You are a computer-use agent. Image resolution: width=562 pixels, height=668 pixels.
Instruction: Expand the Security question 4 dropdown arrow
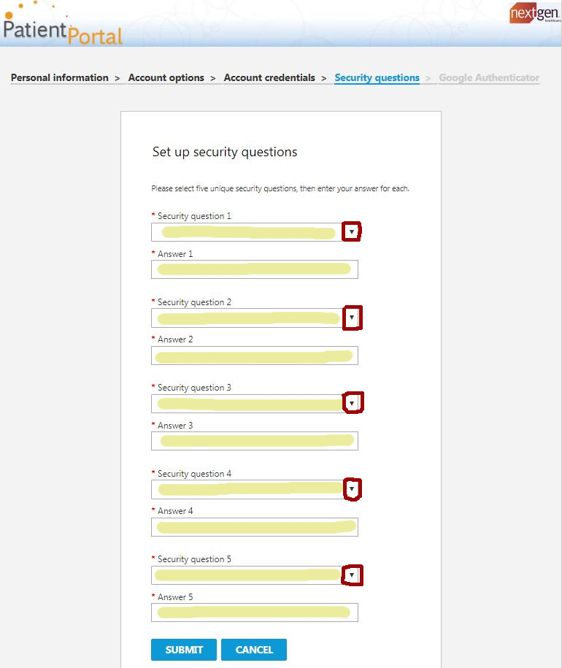[353, 488]
